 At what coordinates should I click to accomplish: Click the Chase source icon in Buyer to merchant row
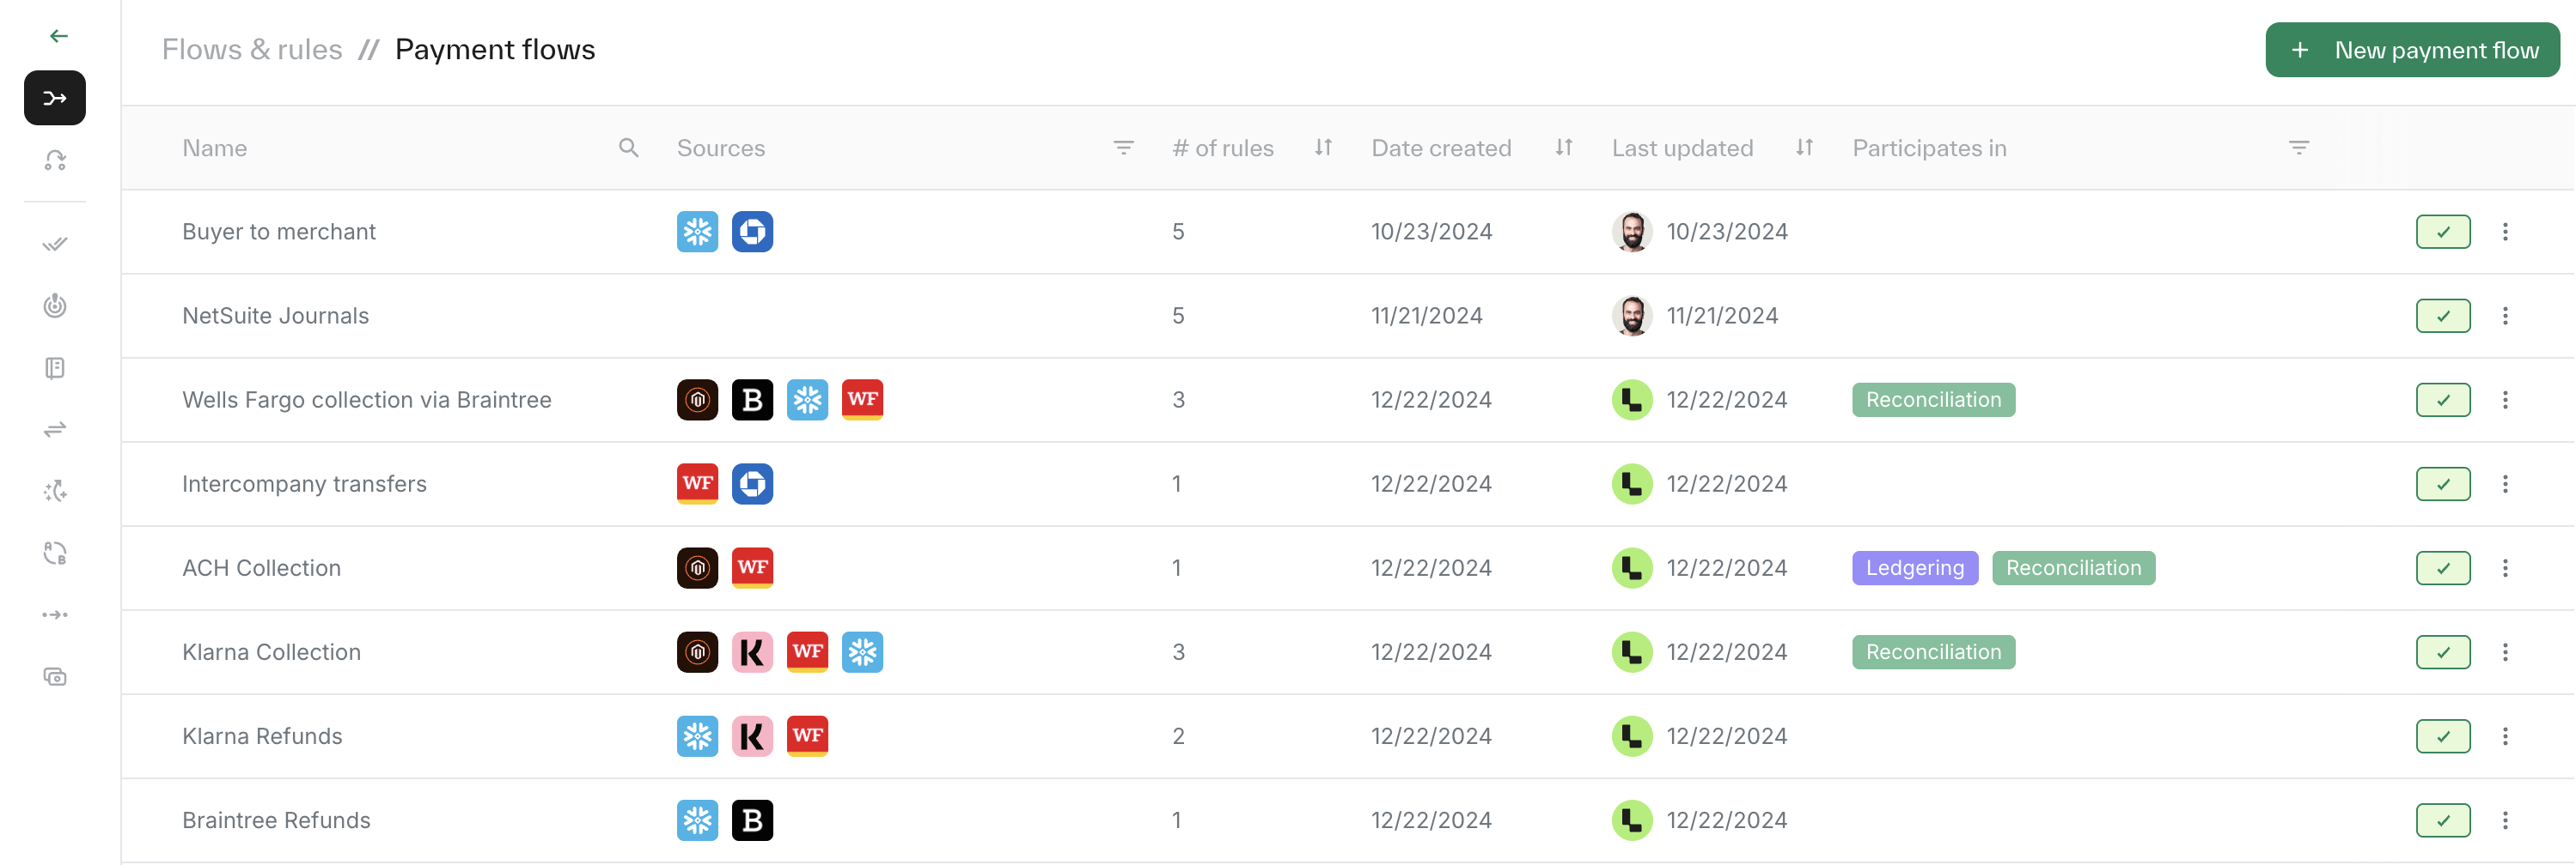(752, 232)
